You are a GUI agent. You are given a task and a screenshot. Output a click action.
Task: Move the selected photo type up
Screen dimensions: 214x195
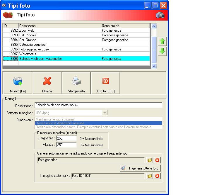tap(162, 41)
